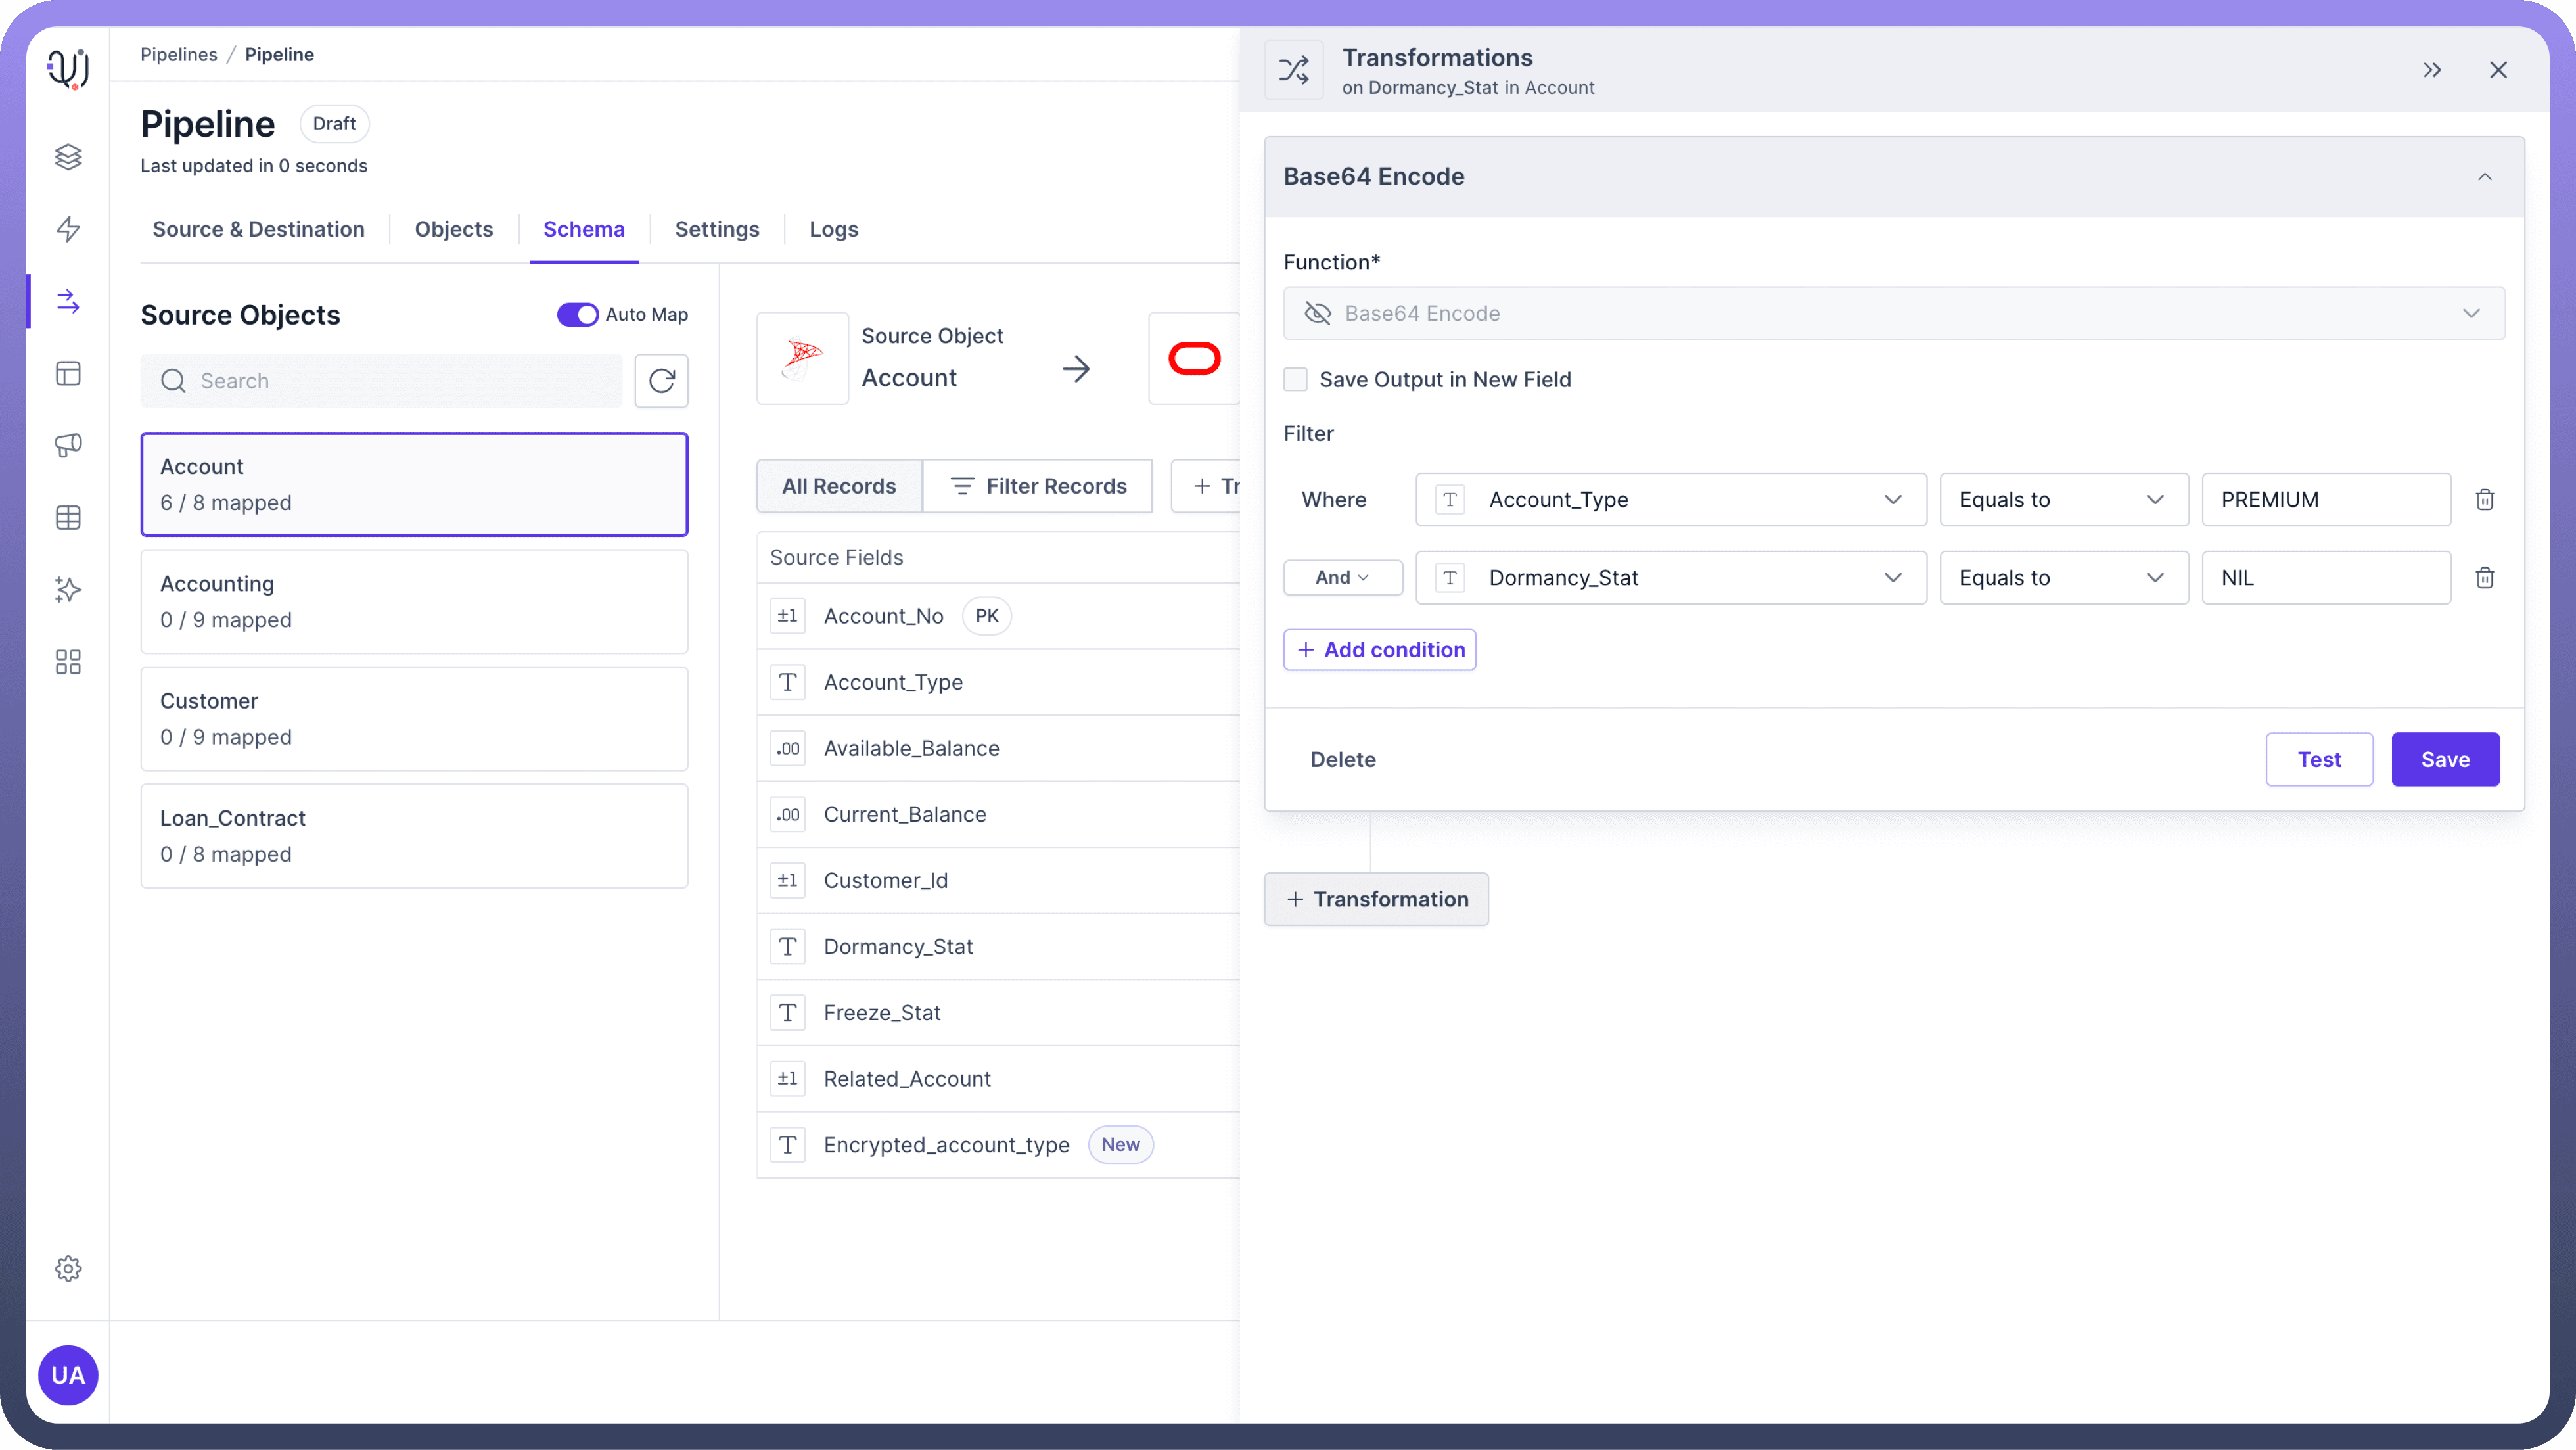Collapse the Base64 Encode section
Viewport: 2576px width, 1450px height.
(2484, 177)
